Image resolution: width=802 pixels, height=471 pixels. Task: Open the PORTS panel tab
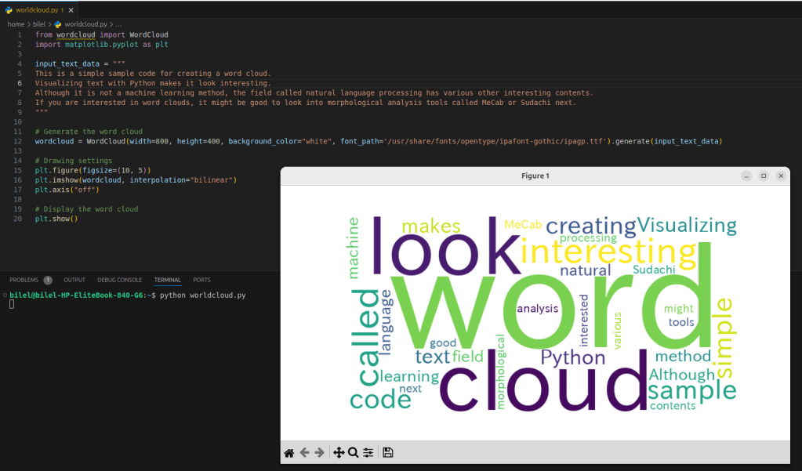tap(201, 280)
